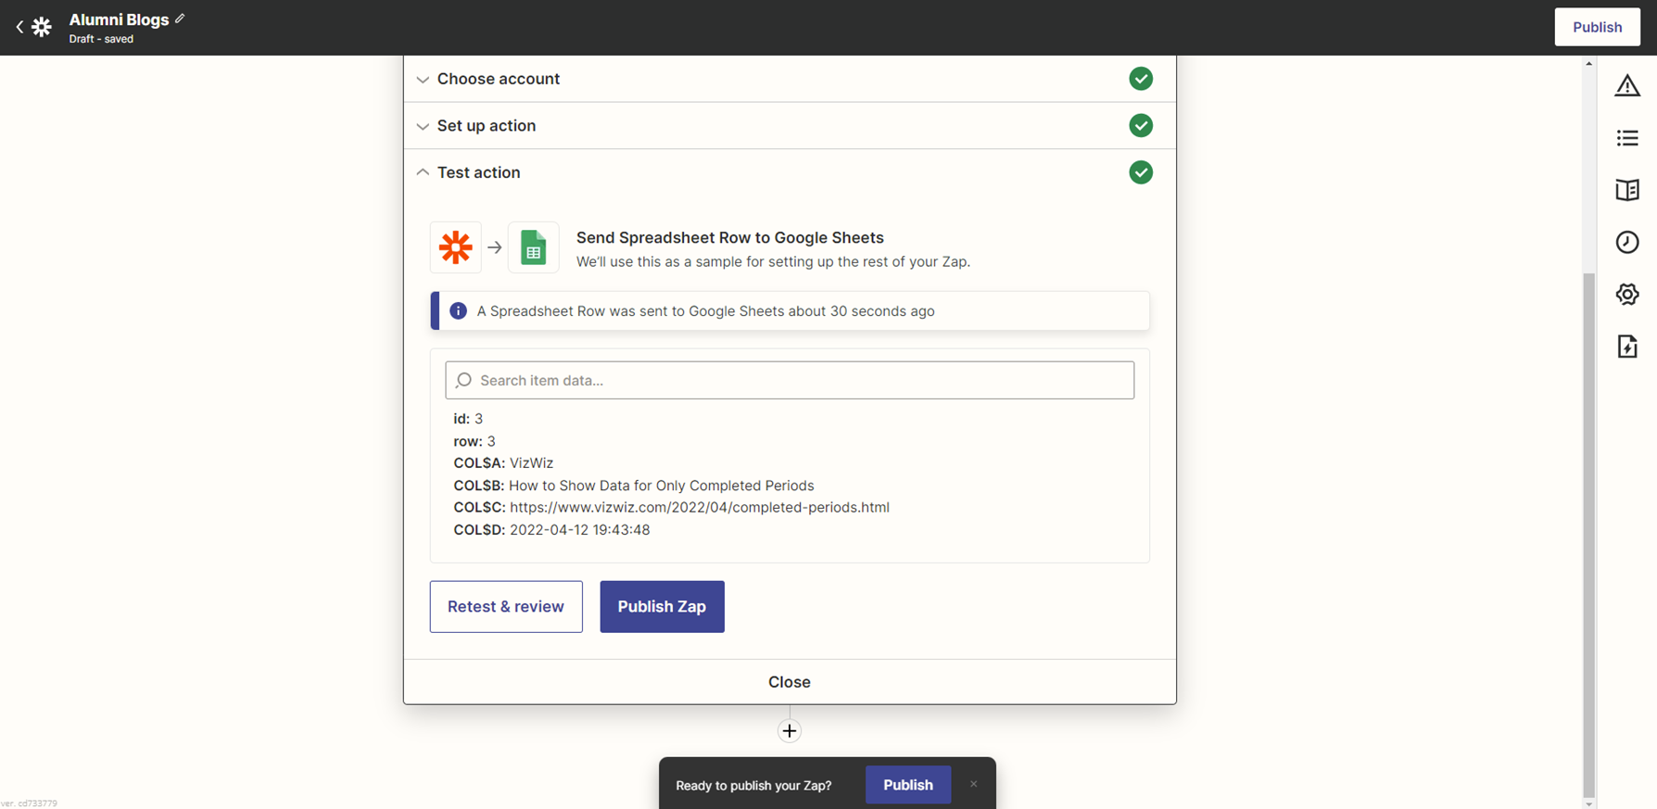The height and width of the screenshot is (809, 1657).
Task: Click the orange Zapier app icon
Action: pos(456,247)
